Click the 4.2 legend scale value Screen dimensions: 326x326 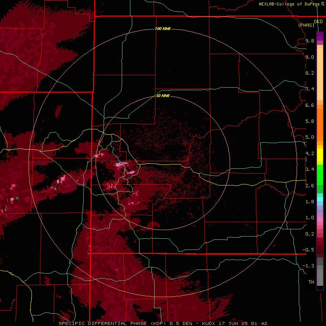pos(310,154)
